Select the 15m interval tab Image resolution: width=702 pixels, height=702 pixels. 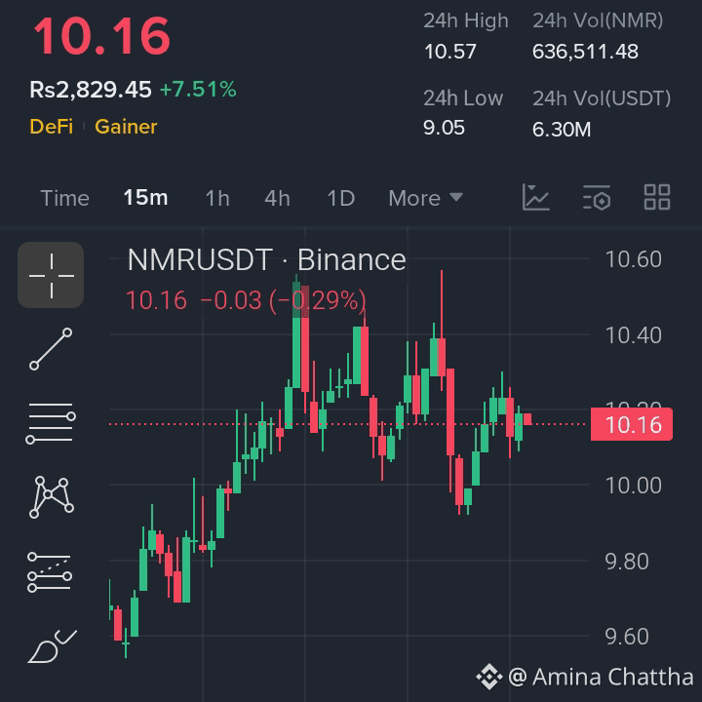point(145,197)
